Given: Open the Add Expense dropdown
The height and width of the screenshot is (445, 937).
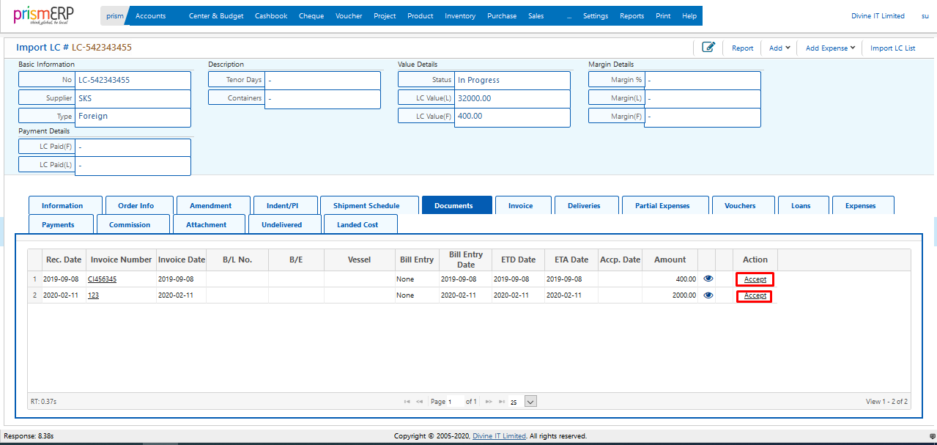Looking at the screenshot, I should click(x=829, y=47).
